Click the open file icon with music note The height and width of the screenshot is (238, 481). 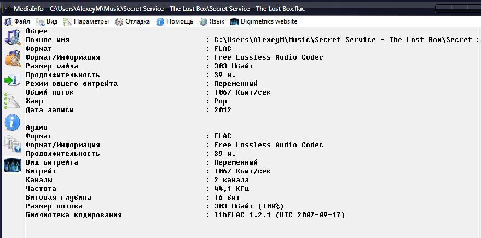click(12, 37)
